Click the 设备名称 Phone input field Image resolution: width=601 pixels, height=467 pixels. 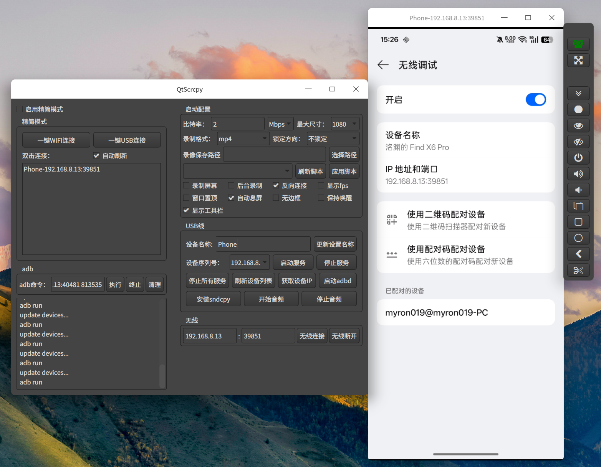pos(263,244)
